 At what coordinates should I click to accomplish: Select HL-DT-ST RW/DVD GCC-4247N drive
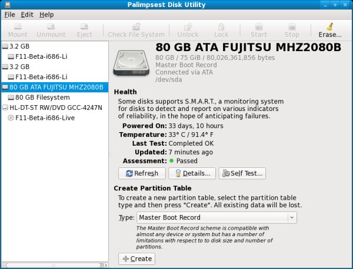click(55, 107)
